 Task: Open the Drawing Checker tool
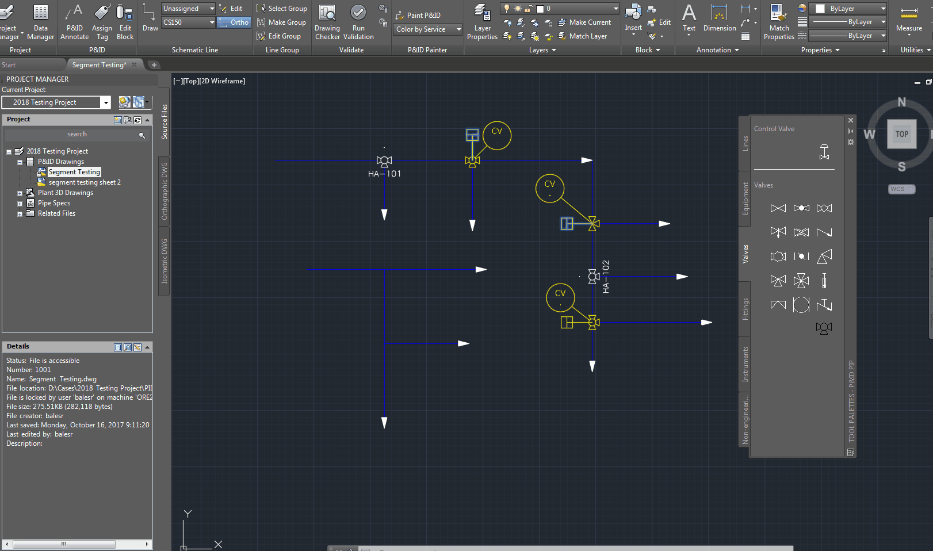pos(327,13)
